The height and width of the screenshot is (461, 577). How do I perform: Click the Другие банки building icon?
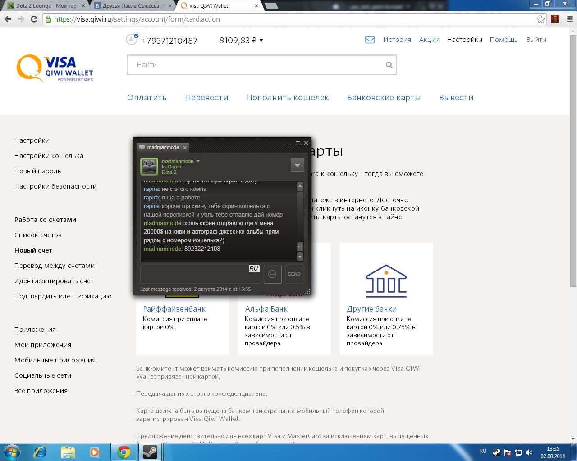pyautogui.click(x=386, y=281)
